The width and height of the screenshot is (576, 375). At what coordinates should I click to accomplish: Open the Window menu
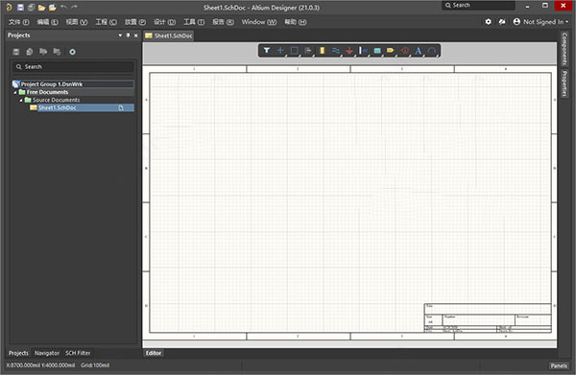(258, 22)
